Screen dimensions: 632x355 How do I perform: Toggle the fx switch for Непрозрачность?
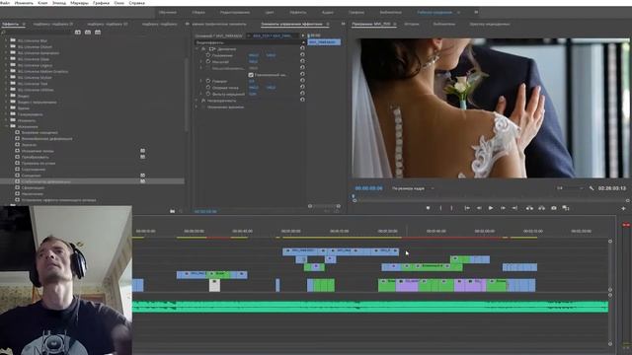tap(203, 101)
